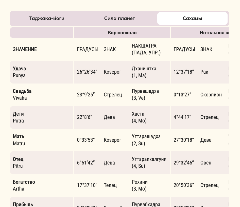
Task: Select the Свадьба Vivaha row label
Action: 22,94
